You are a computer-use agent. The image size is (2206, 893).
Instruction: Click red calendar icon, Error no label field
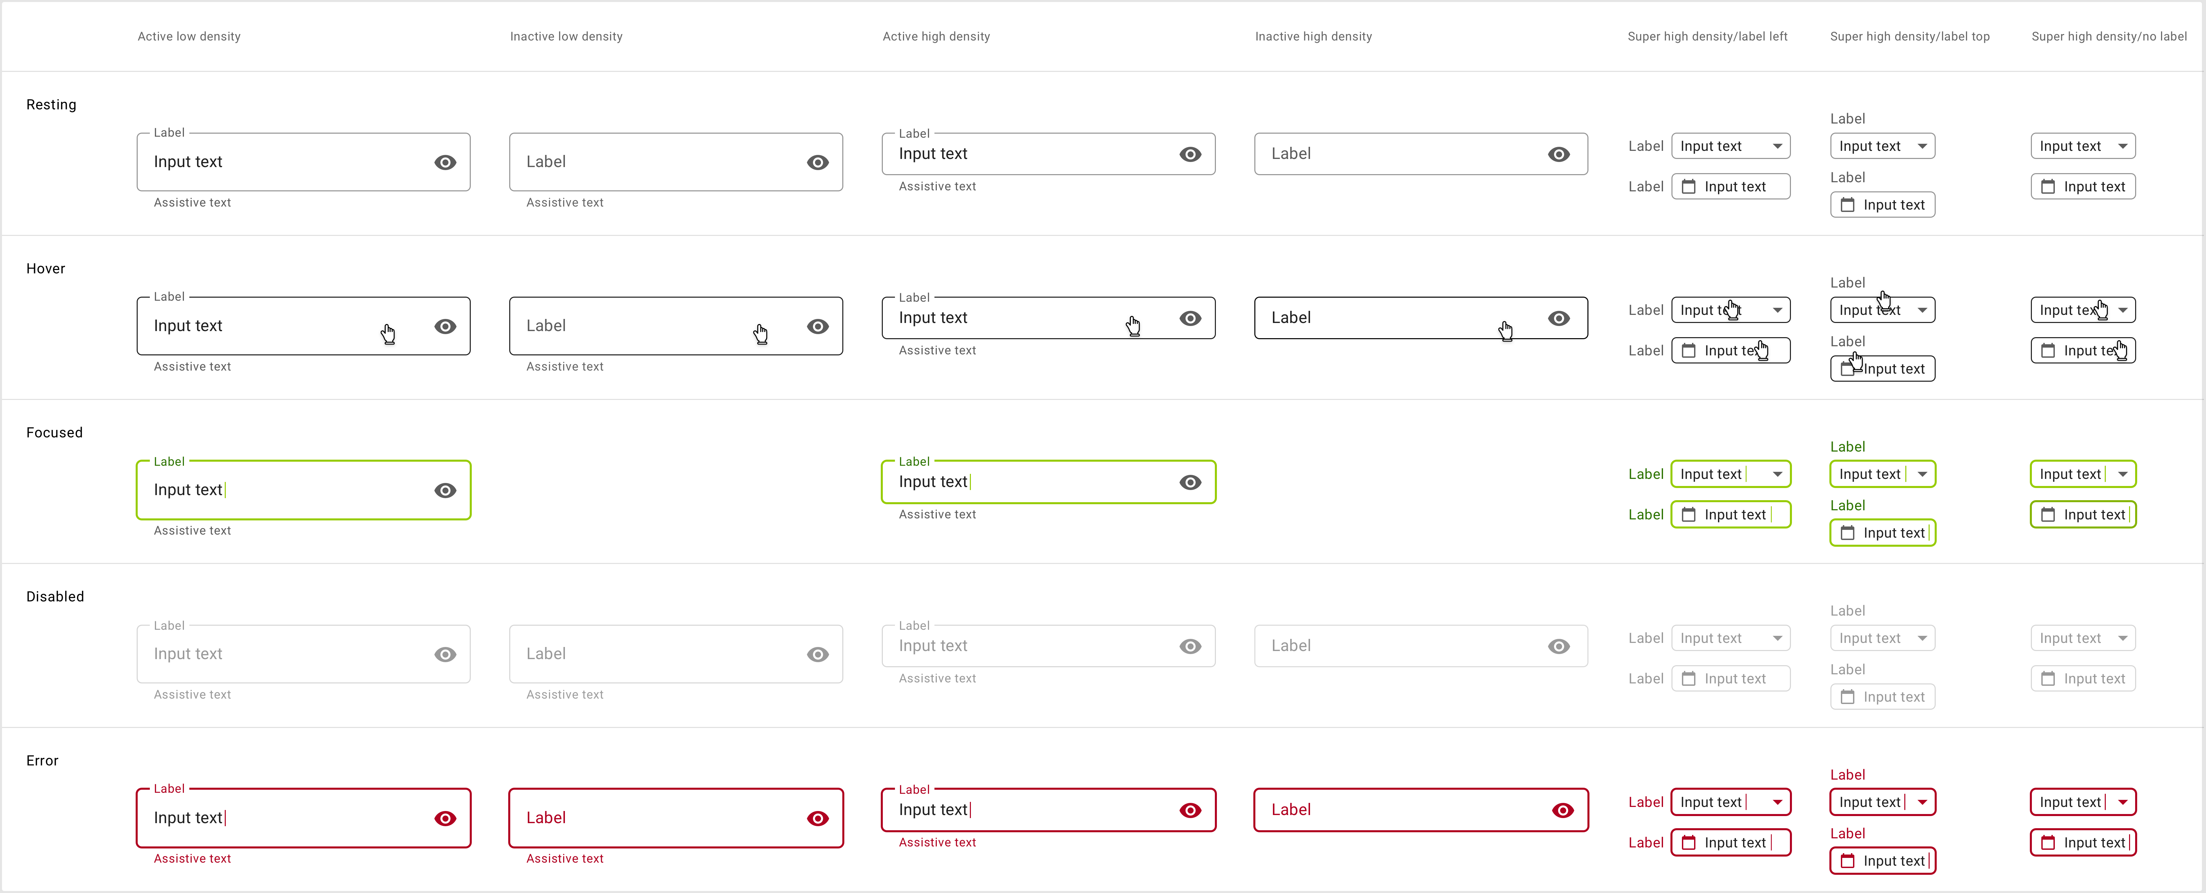pyautogui.click(x=2048, y=842)
